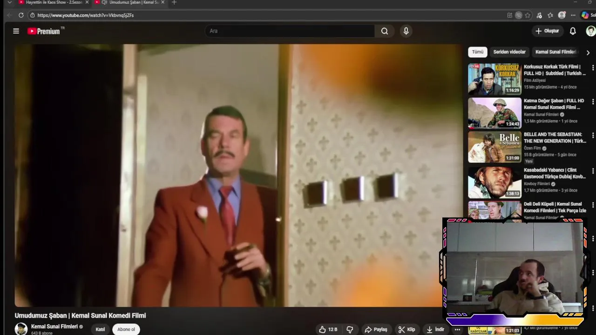Image resolution: width=596 pixels, height=335 pixels.
Task: Subscribe with the Abone ol button
Action: [x=126, y=329]
